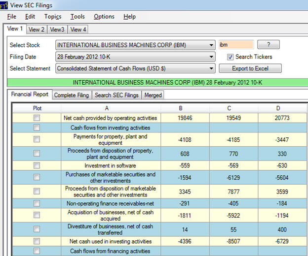Check Plot box for Cash flows from investing activities
The image size is (308, 256).
pyautogui.click(x=37, y=128)
